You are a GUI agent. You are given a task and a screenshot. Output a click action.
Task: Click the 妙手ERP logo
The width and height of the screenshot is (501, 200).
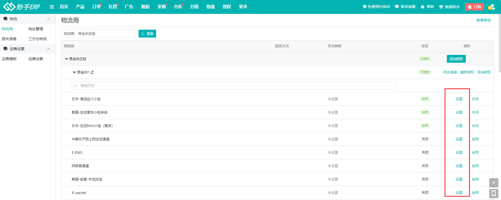coord(22,7)
